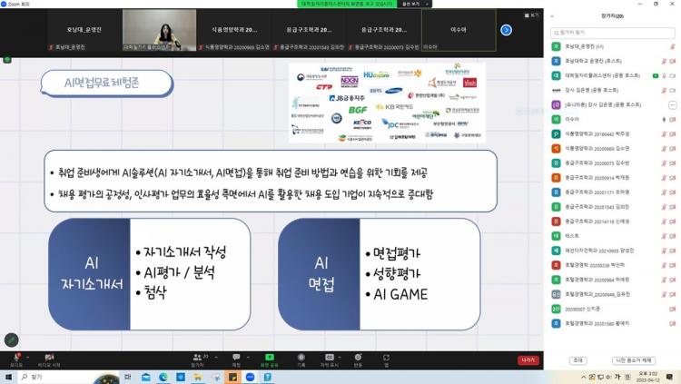Click the closed caption (자막 표시) icon

(x=330, y=356)
